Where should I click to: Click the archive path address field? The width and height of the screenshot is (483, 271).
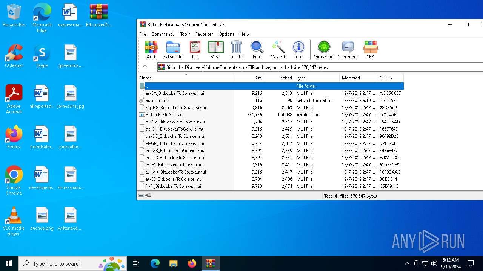point(320,67)
